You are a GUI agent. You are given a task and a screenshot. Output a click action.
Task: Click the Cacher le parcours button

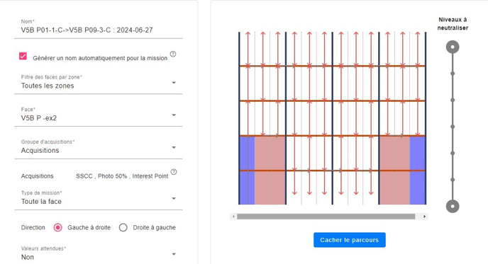pos(350,240)
